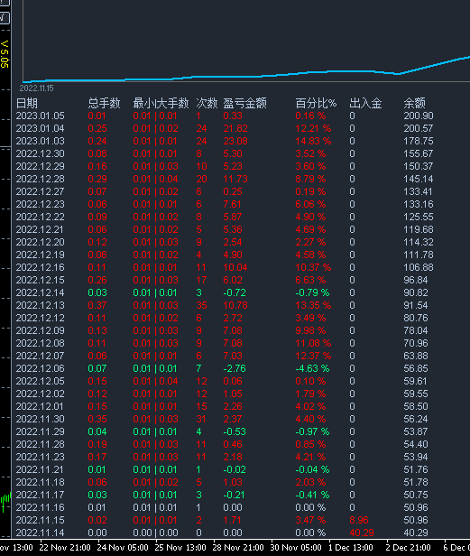Click the 日期 column header
The image size is (470, 556).
[26, 103]
